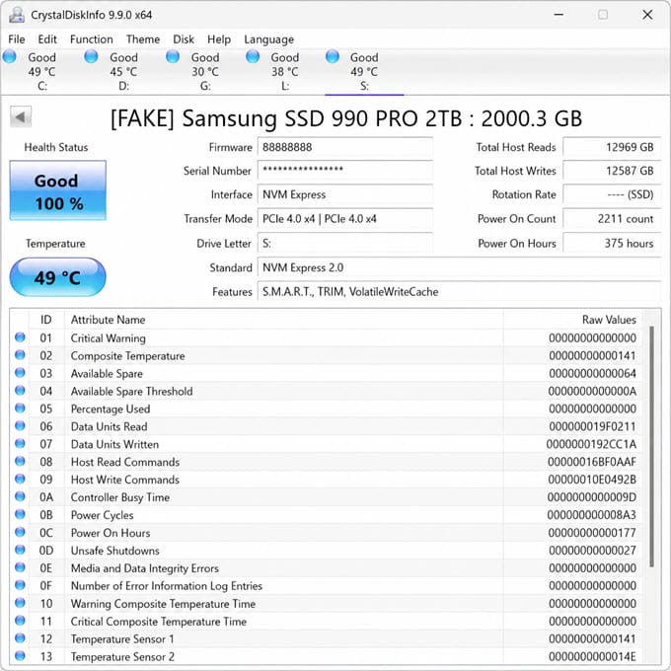Open the File menu
The height and width of the screenshot is (671, 671).
coord(16,39)
